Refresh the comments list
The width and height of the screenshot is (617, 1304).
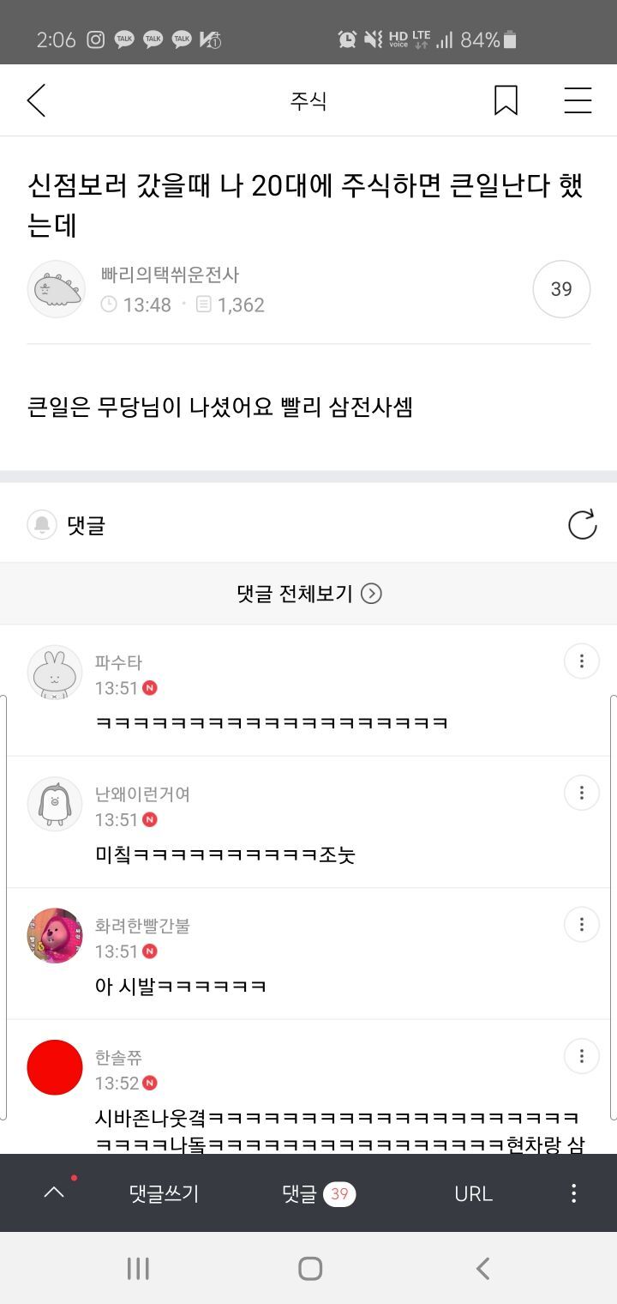click(582, 525)
